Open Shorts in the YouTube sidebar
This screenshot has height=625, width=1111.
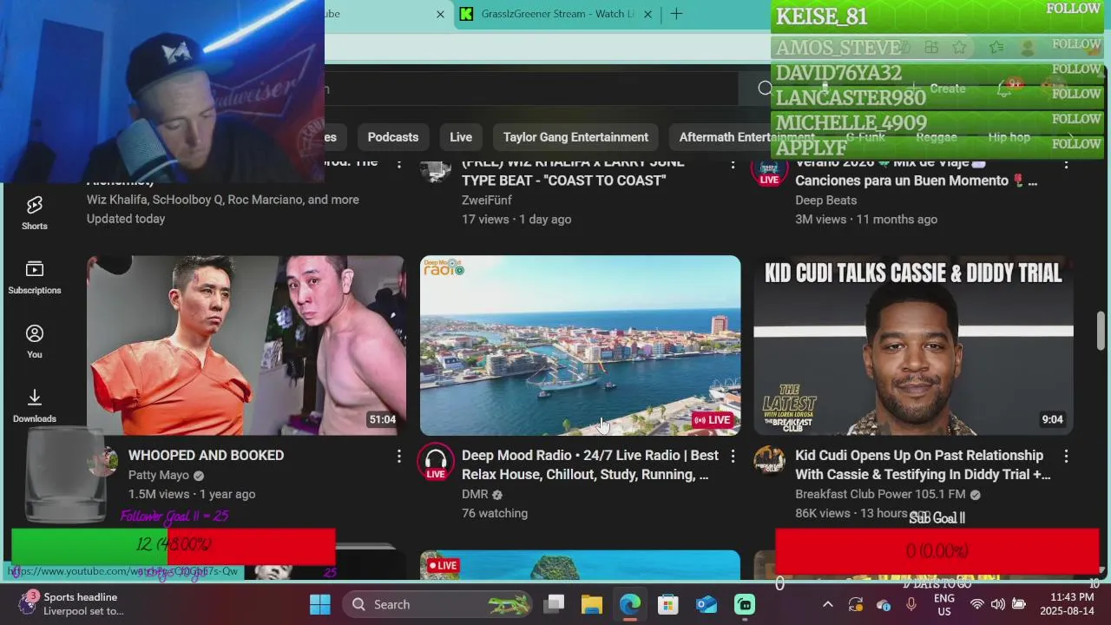pos(35,213)
